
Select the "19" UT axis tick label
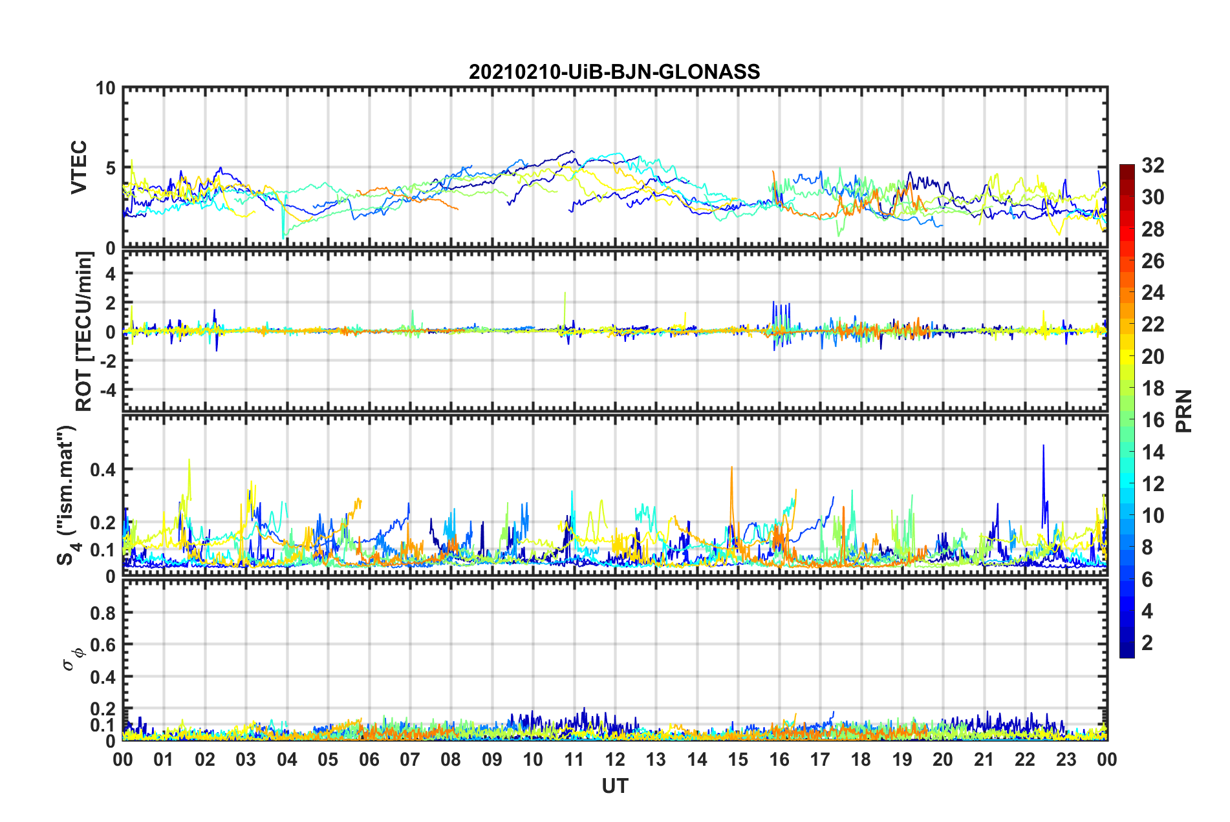[x=903, y=759]
